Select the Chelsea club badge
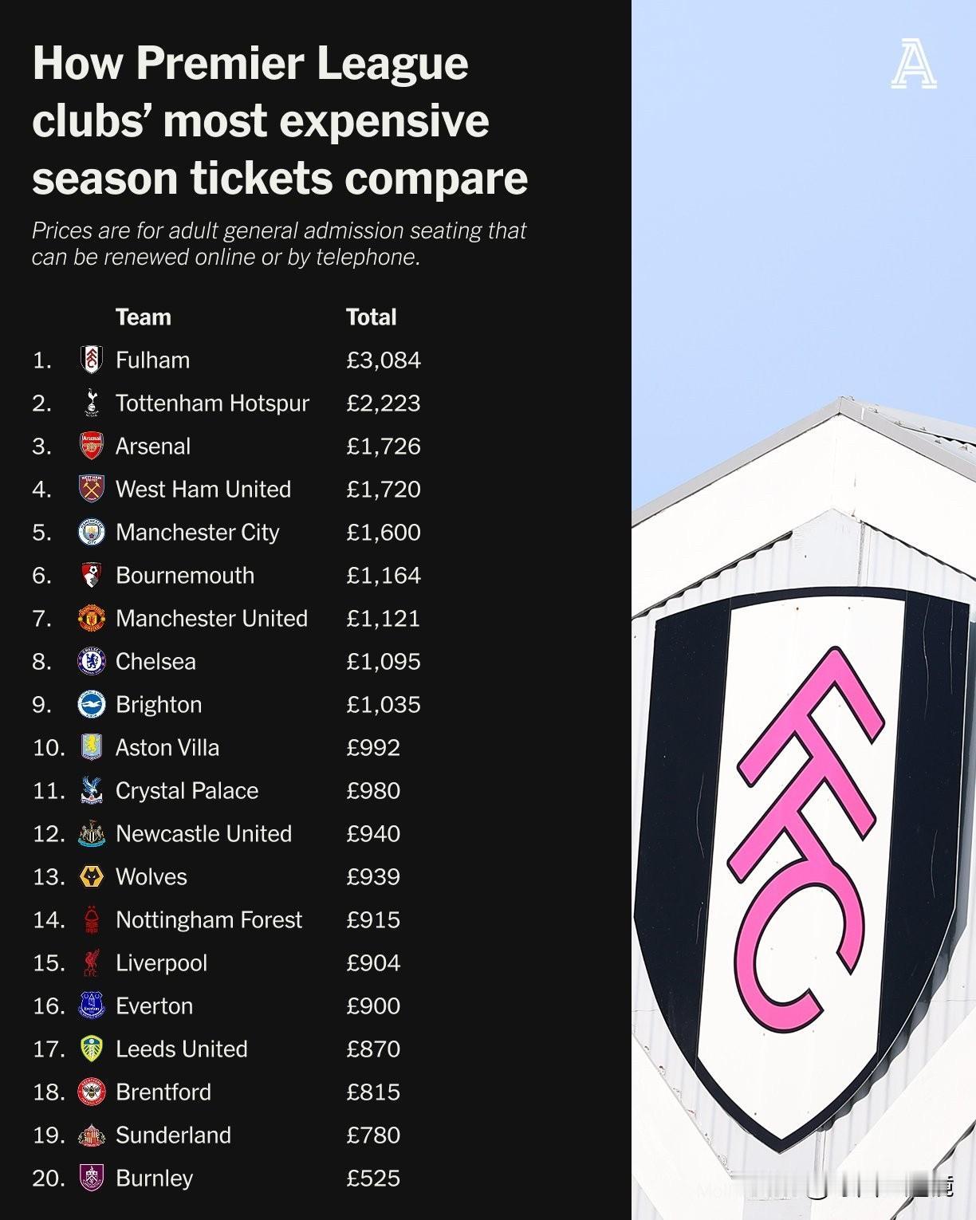The image size is (976, 1220). click(92, 661)
